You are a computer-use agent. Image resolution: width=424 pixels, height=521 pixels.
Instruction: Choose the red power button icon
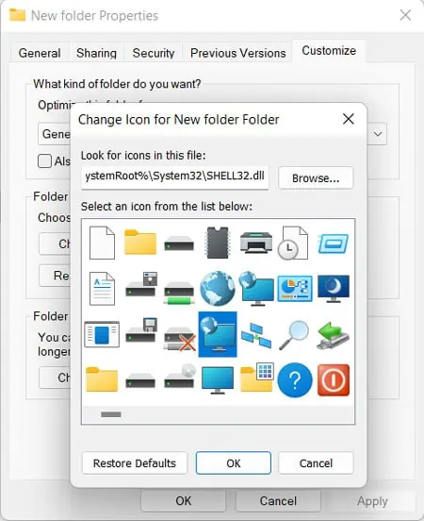tap(334, 379)
